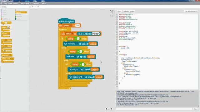Click the Back button above code
The height and width of the screenshot is (112, 200).
[x=119, y=11]
